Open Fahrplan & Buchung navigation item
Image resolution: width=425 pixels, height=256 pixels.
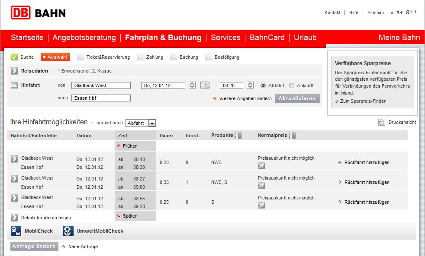(163, 38)
